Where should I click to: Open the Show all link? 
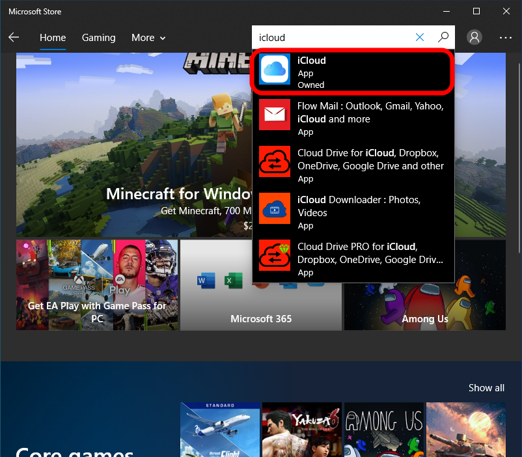(x=486, y=388)
